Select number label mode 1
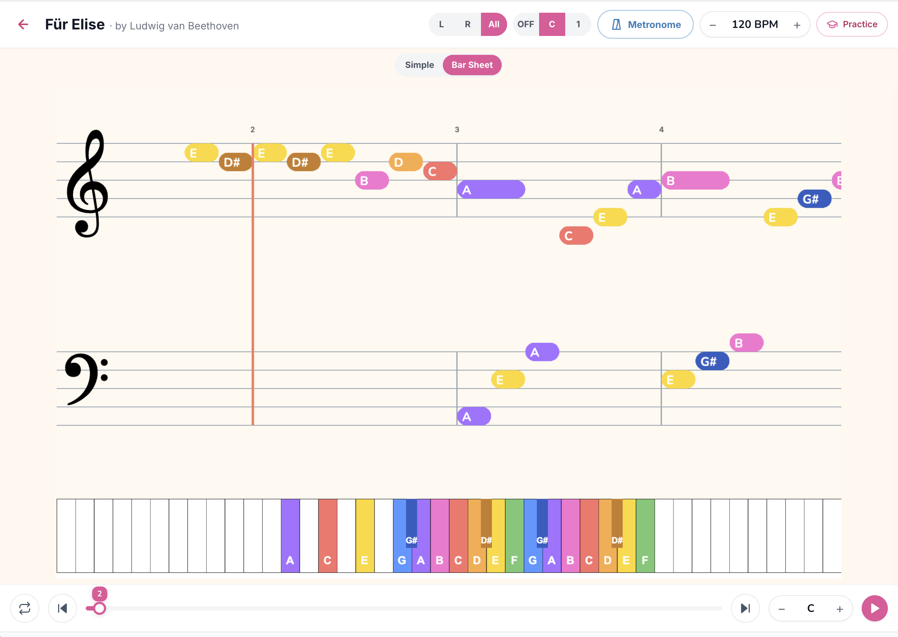The image size is (898, 637). click(578, 24)
